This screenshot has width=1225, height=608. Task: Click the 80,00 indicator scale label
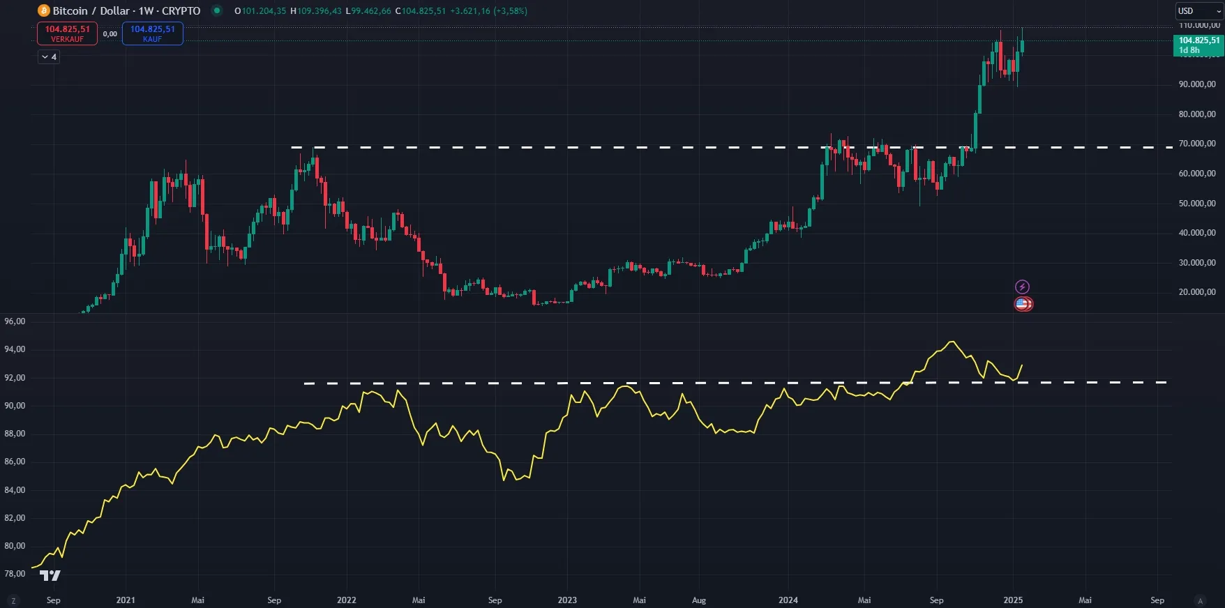pyautogui.click(x=15, y=546)
